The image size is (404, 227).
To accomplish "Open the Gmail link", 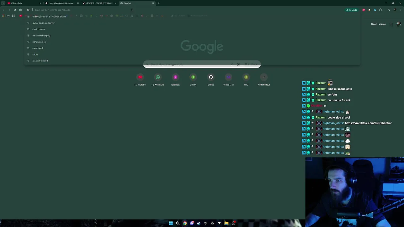I will (374, 24).
